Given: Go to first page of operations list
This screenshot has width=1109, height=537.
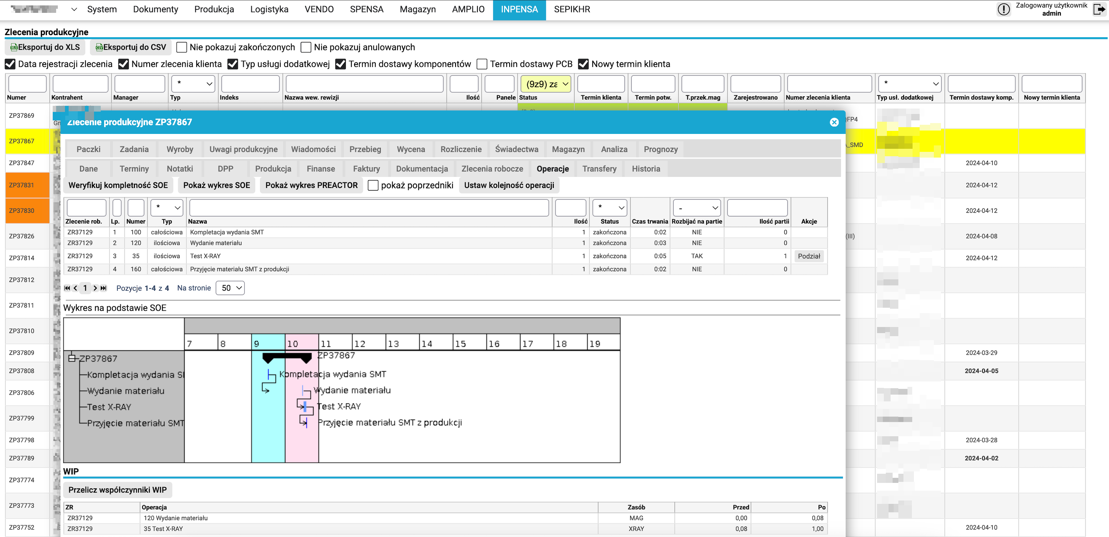Looking at the screenshot, I should pos(67,288).
